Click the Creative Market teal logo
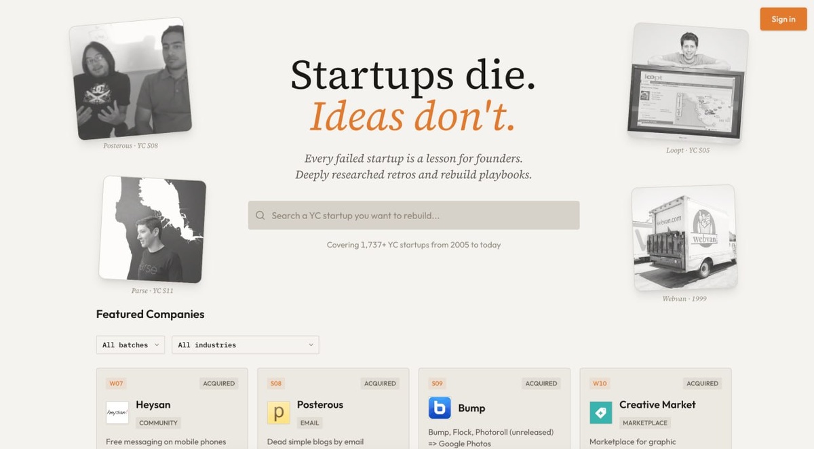Viewport: 814px width, 449px height. [x=600, y=412]
